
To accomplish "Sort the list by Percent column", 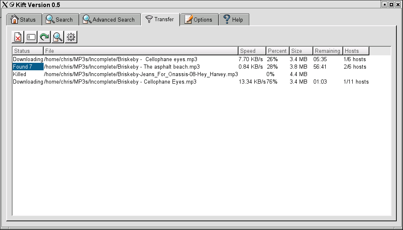I will click(277, 51).
